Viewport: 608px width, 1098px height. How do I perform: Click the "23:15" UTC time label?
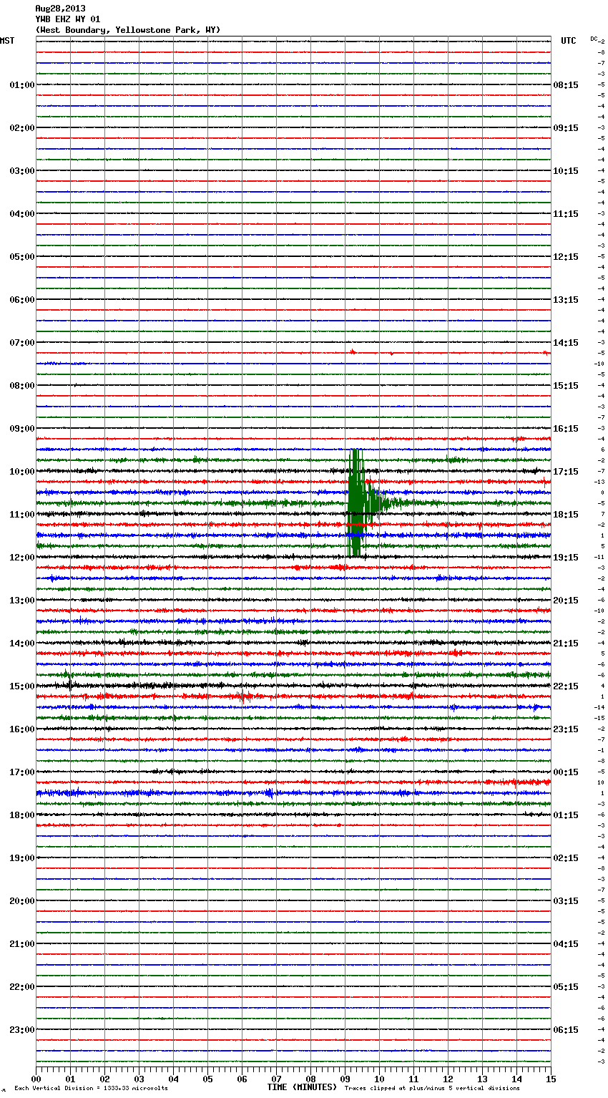pyautogui.click(x=566, y=729)
